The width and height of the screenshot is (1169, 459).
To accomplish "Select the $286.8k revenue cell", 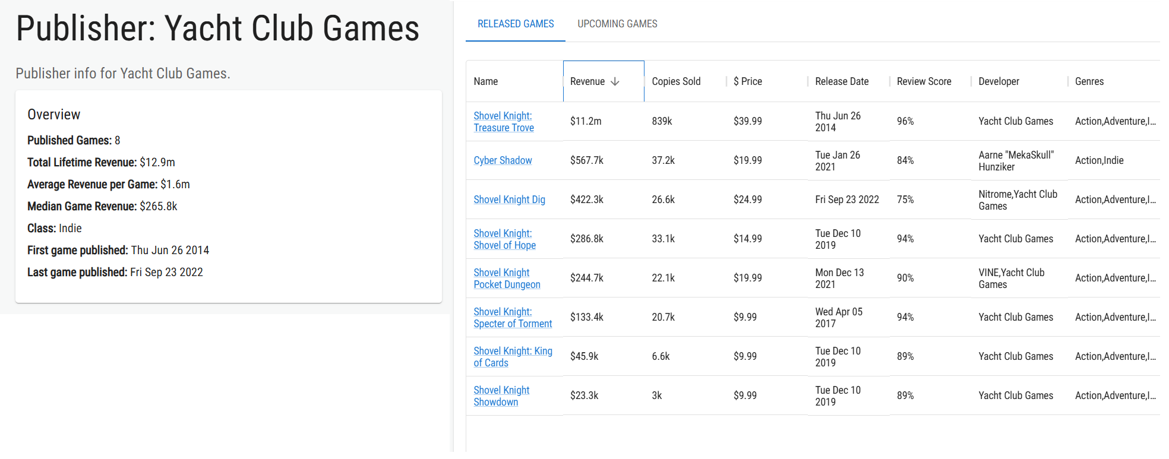I will pos(604,239).
